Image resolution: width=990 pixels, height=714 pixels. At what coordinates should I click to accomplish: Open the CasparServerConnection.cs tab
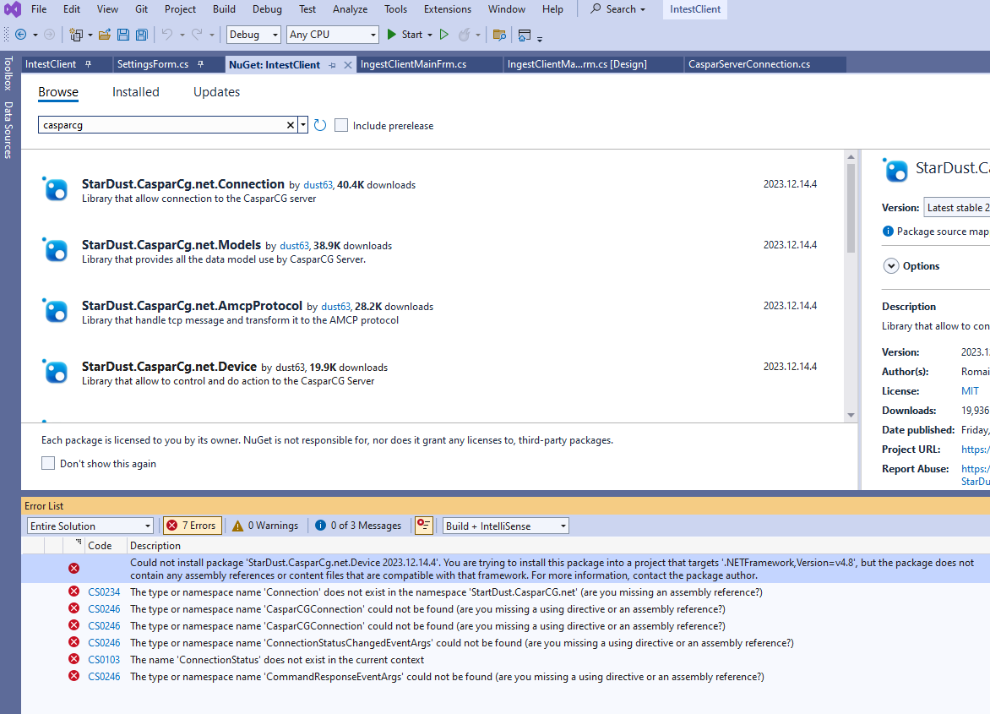(x=748, y=63)
